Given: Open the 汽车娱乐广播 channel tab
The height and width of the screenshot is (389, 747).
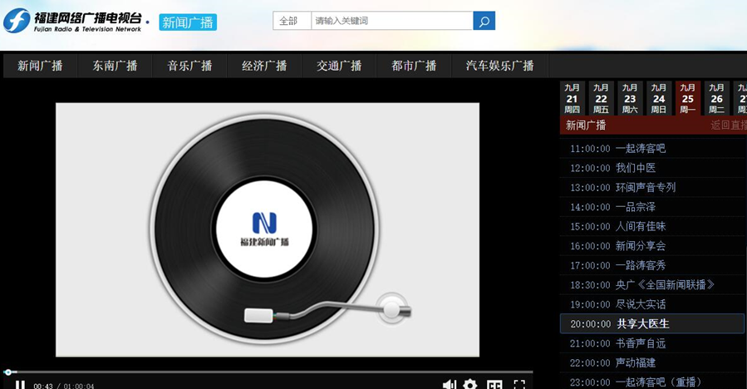Looking at the screenshot, I should 499,66.
